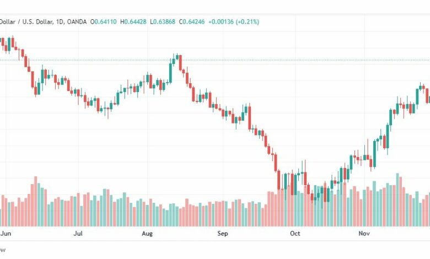Select the Jul label on time axis

pyautogui.click(x=78, y=234)
